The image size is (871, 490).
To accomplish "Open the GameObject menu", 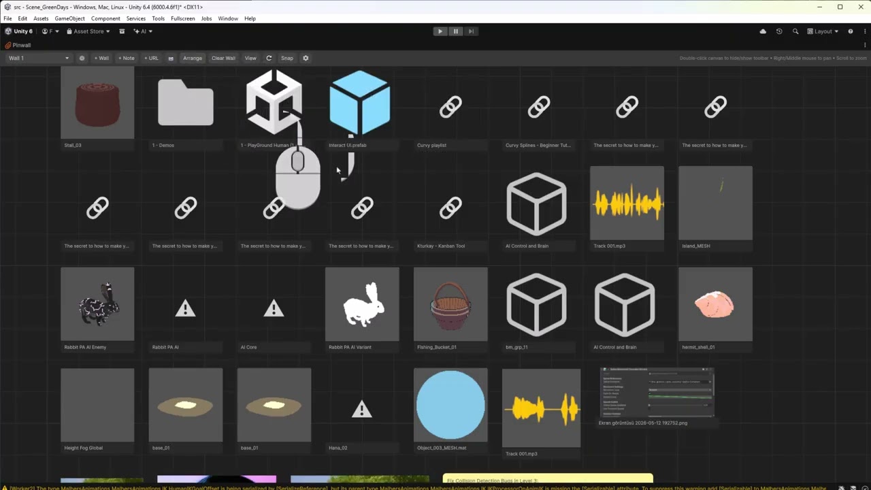I will (69, 18).
